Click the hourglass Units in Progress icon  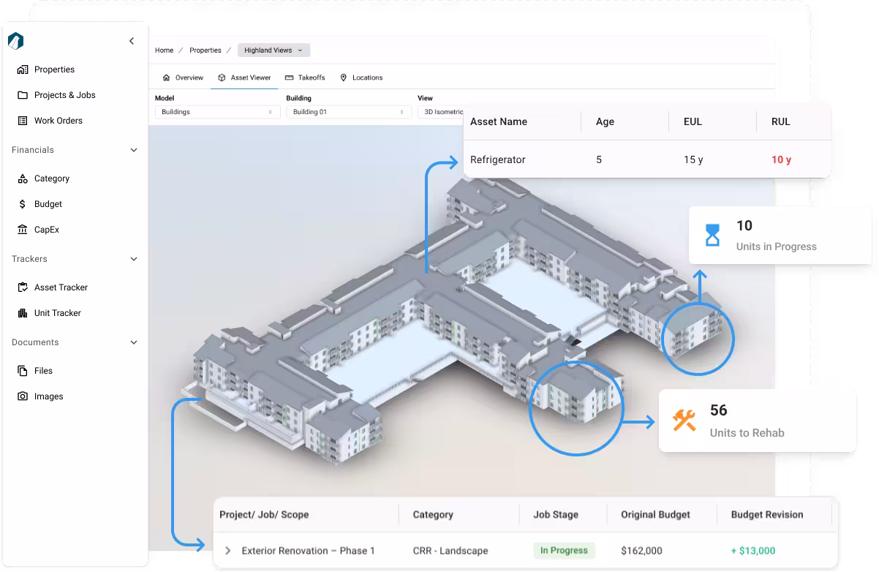pyautogui.click(x=712, y=236)
